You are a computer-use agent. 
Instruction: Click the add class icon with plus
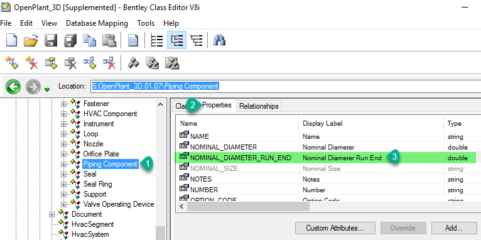[x=12, y=63]
